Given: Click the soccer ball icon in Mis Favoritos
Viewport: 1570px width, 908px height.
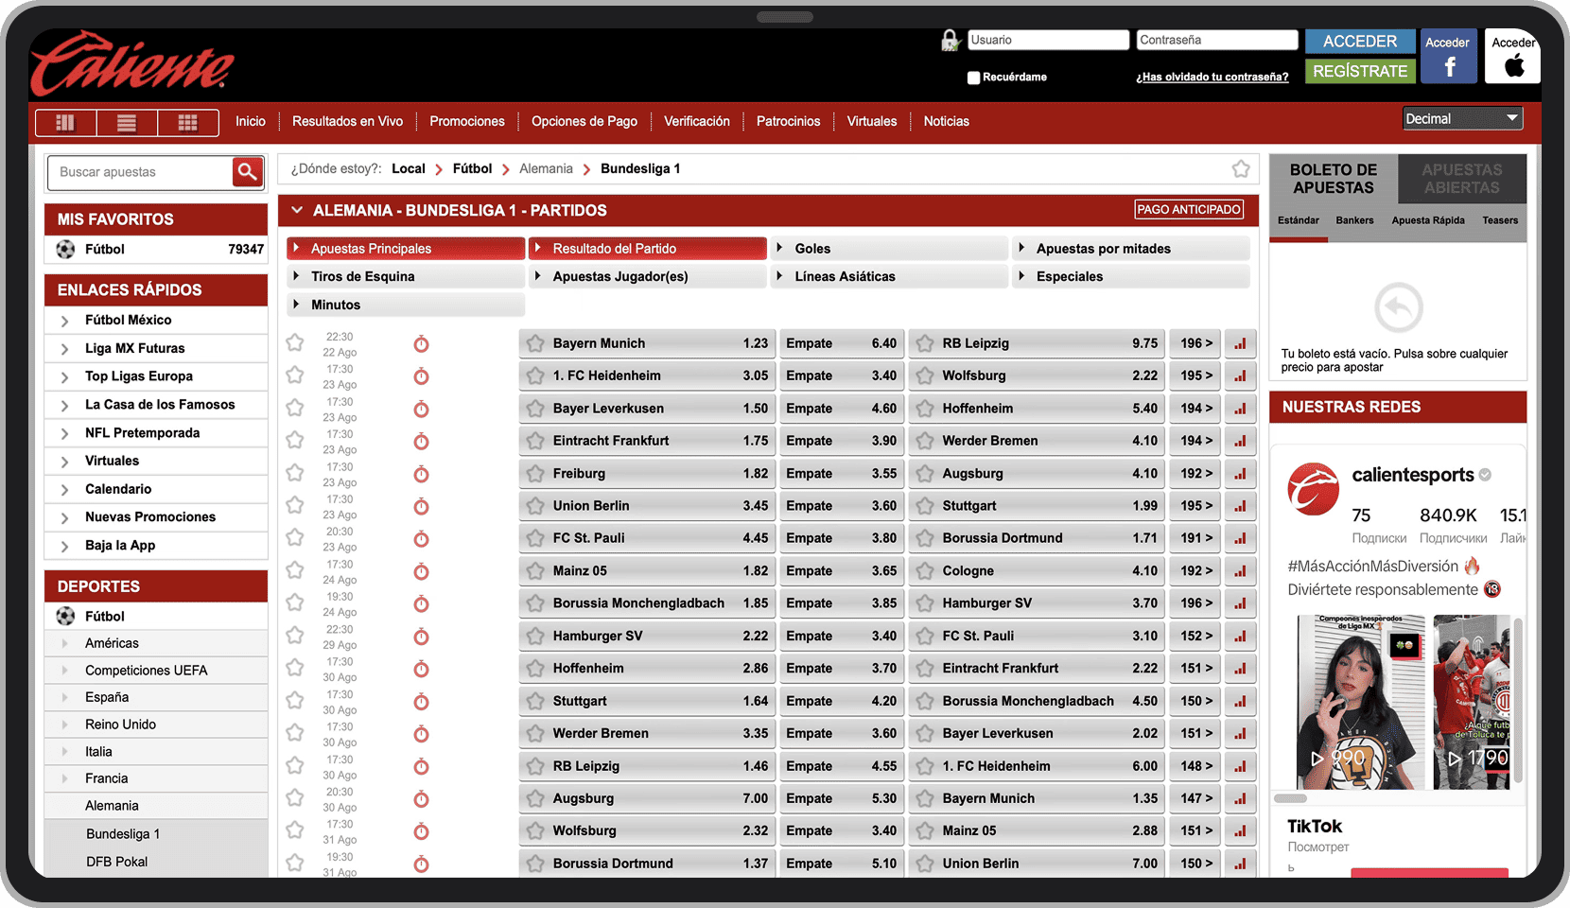Looking at the screenshot, I should tap(65, 250).
